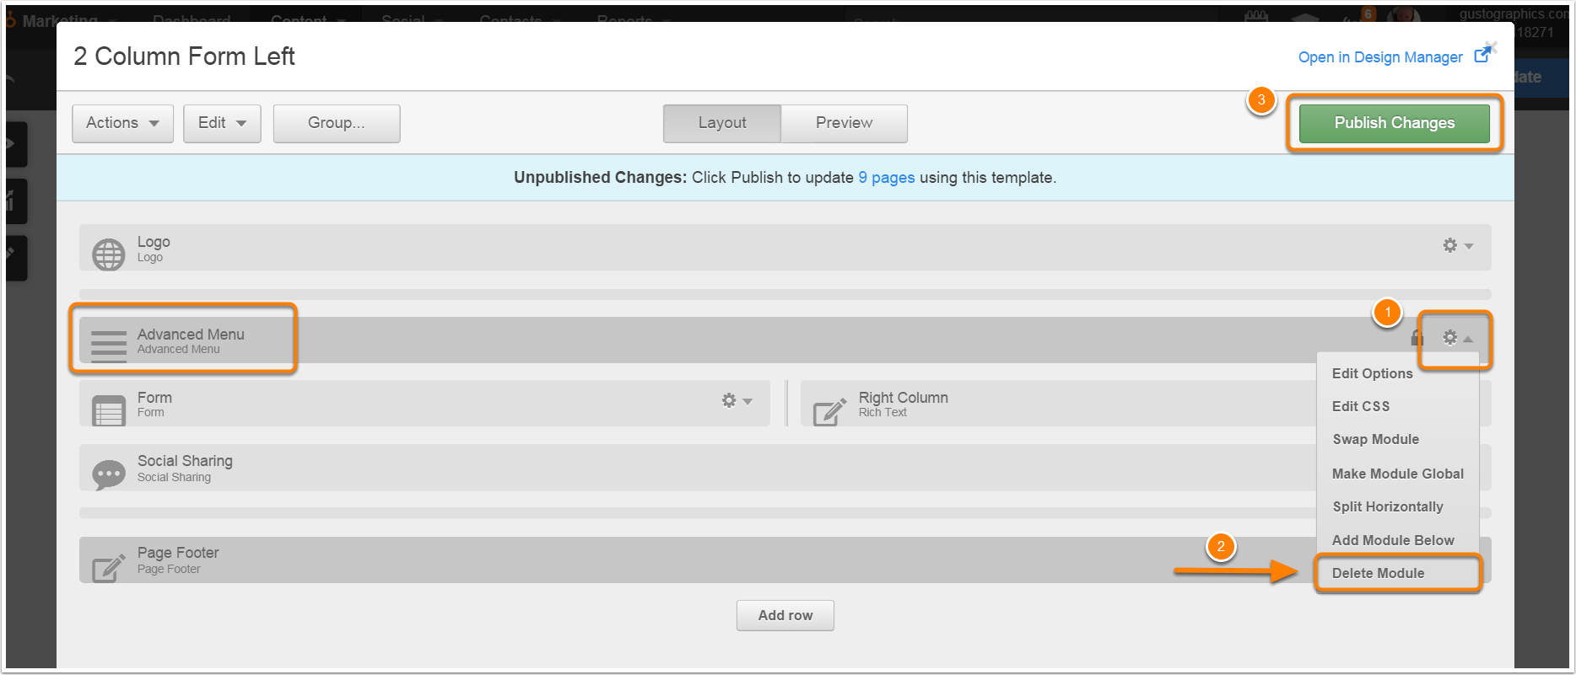The height and width of the screenshot is (675, 1576).
Task: Switch to the Layout view
Action: click(x=722, y=123)
